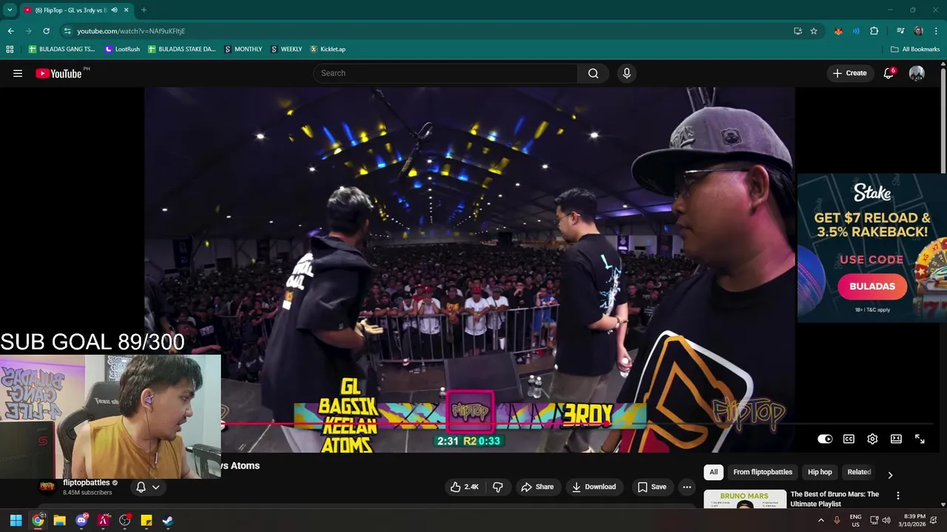Open YouTube notifications bell with 6 badge
The width and height of the screenshot is (947, 532).
pyautogui.click(x=889, y=73)
